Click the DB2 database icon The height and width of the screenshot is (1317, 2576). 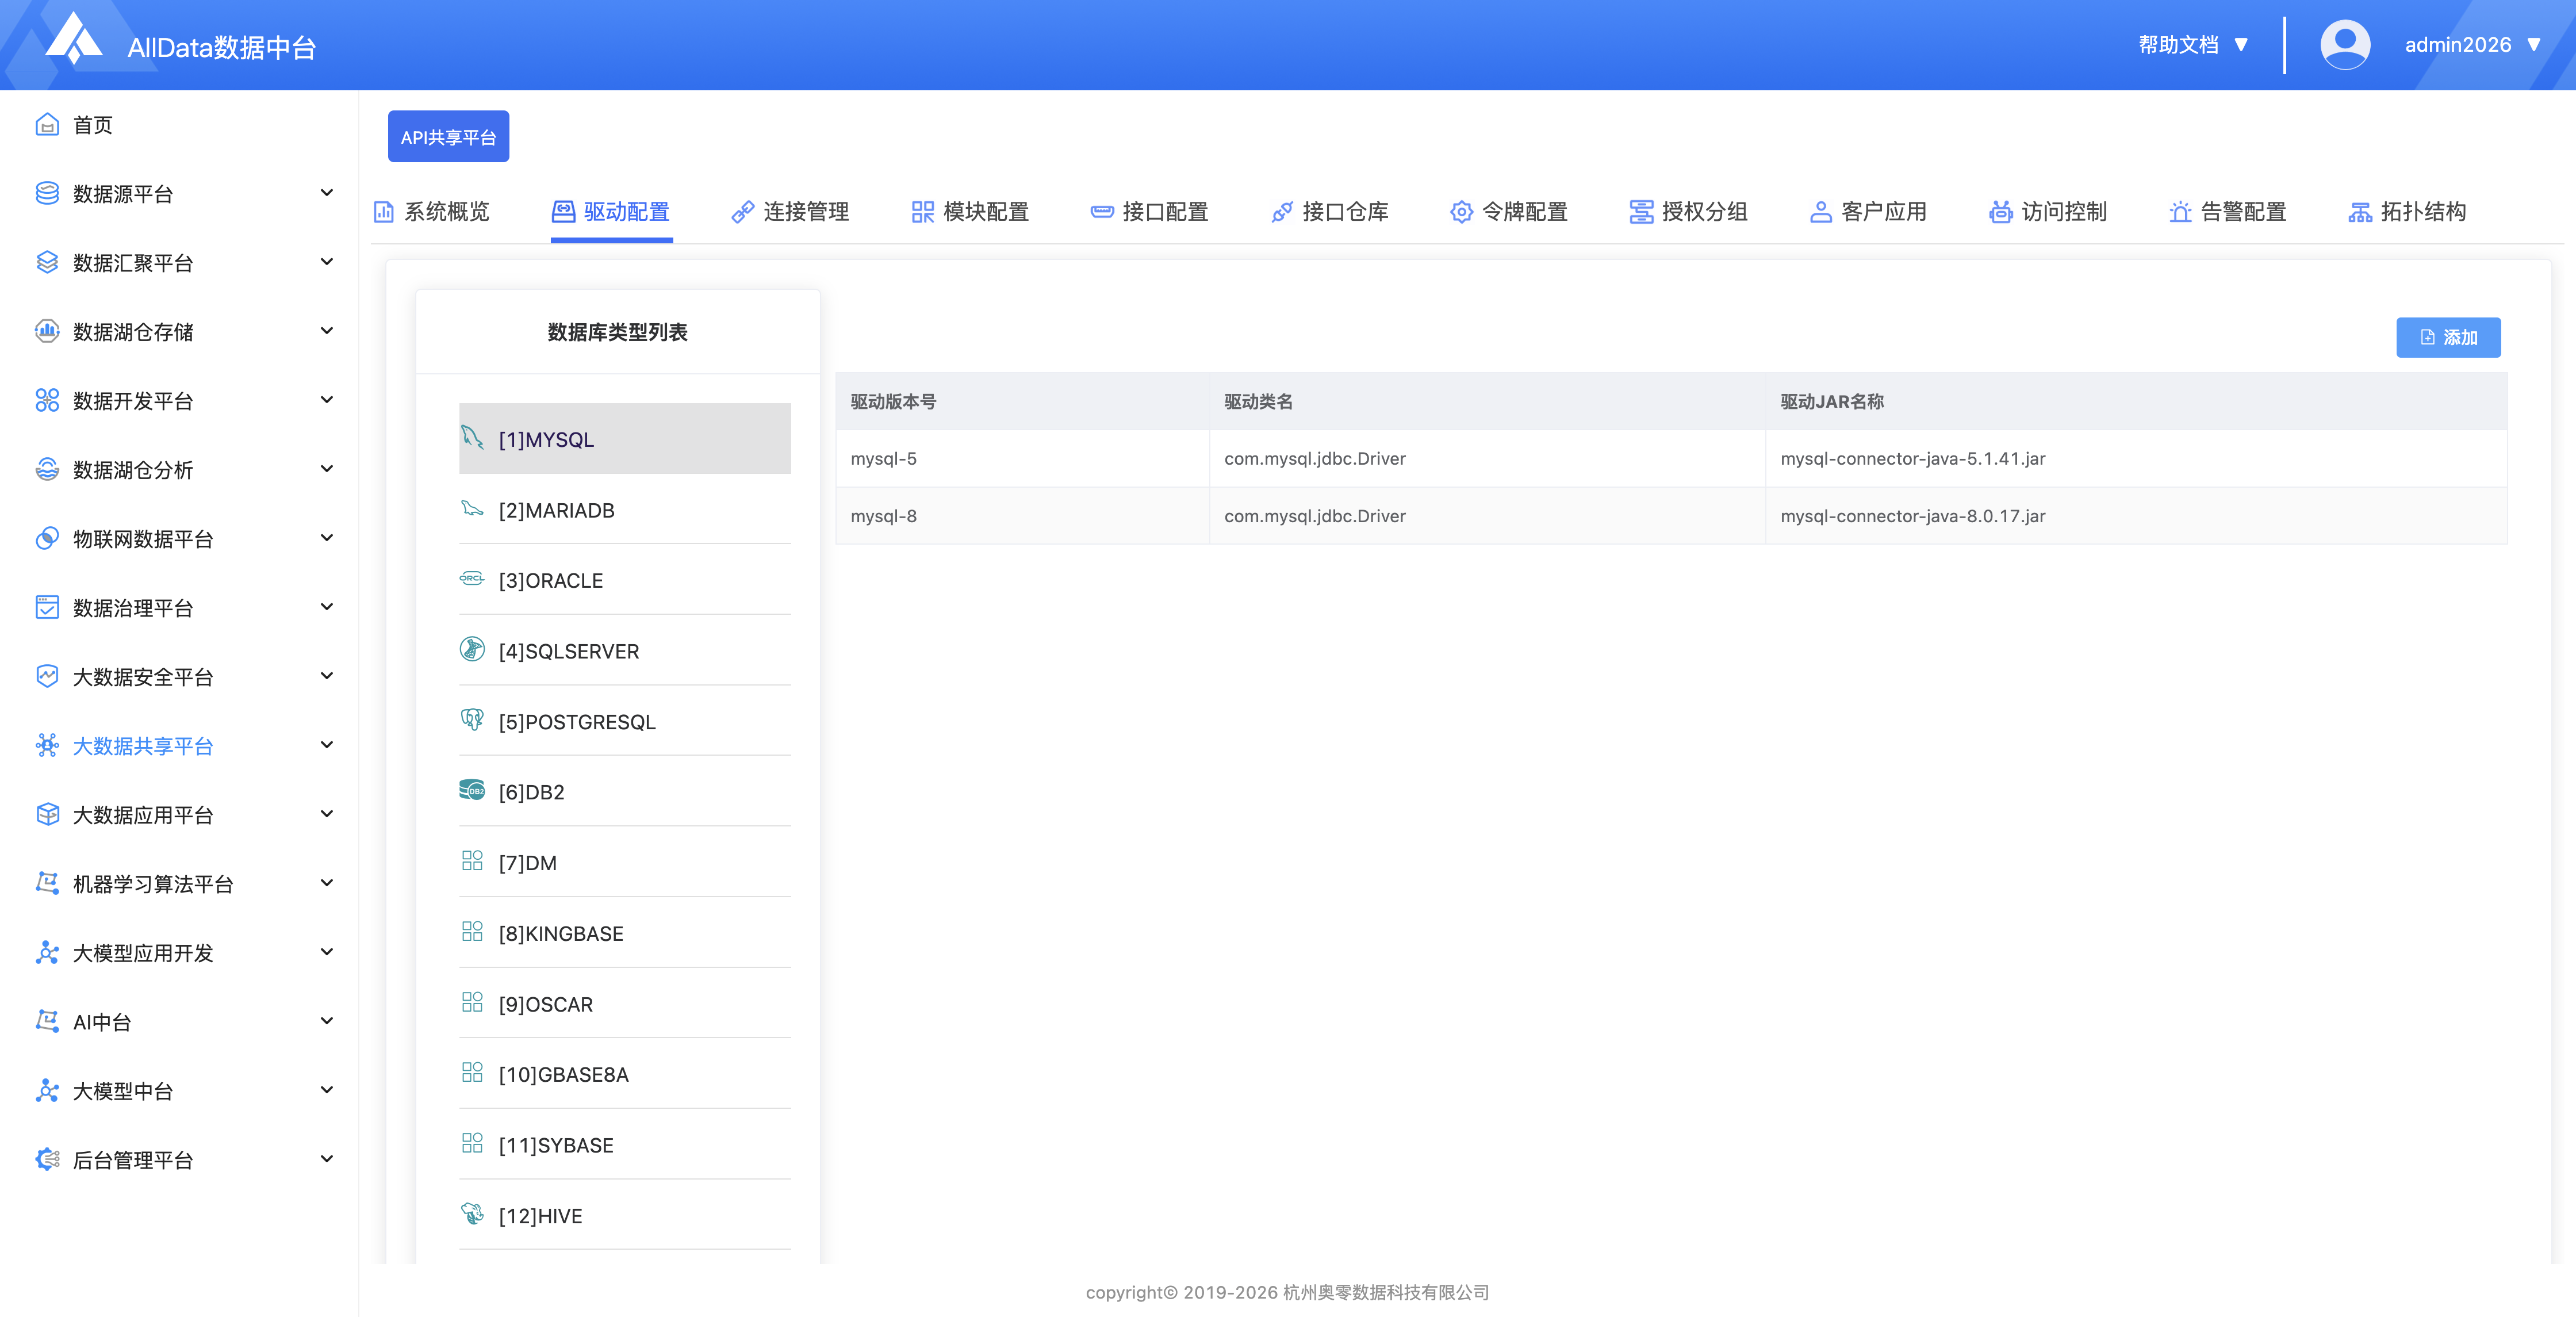(x=472, y=790)
